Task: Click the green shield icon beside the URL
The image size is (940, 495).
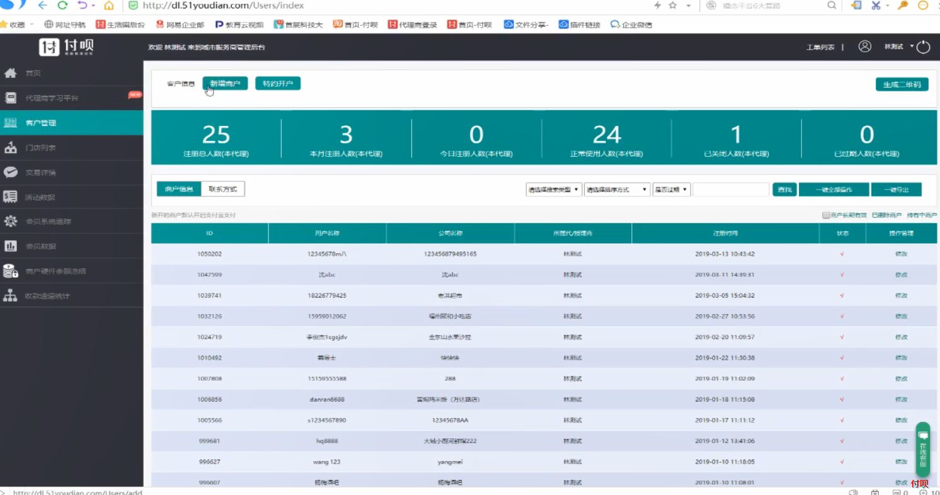Action: pos(133,5)
